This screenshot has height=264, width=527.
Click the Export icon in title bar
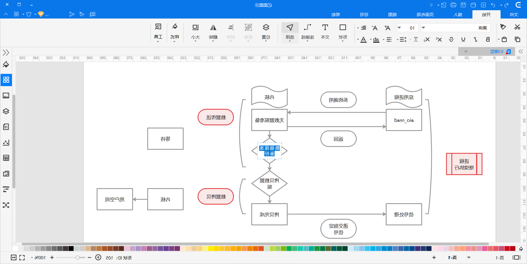tap(443, 5)
